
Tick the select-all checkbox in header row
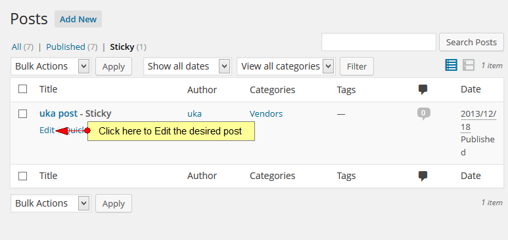[x=23, y=89]
